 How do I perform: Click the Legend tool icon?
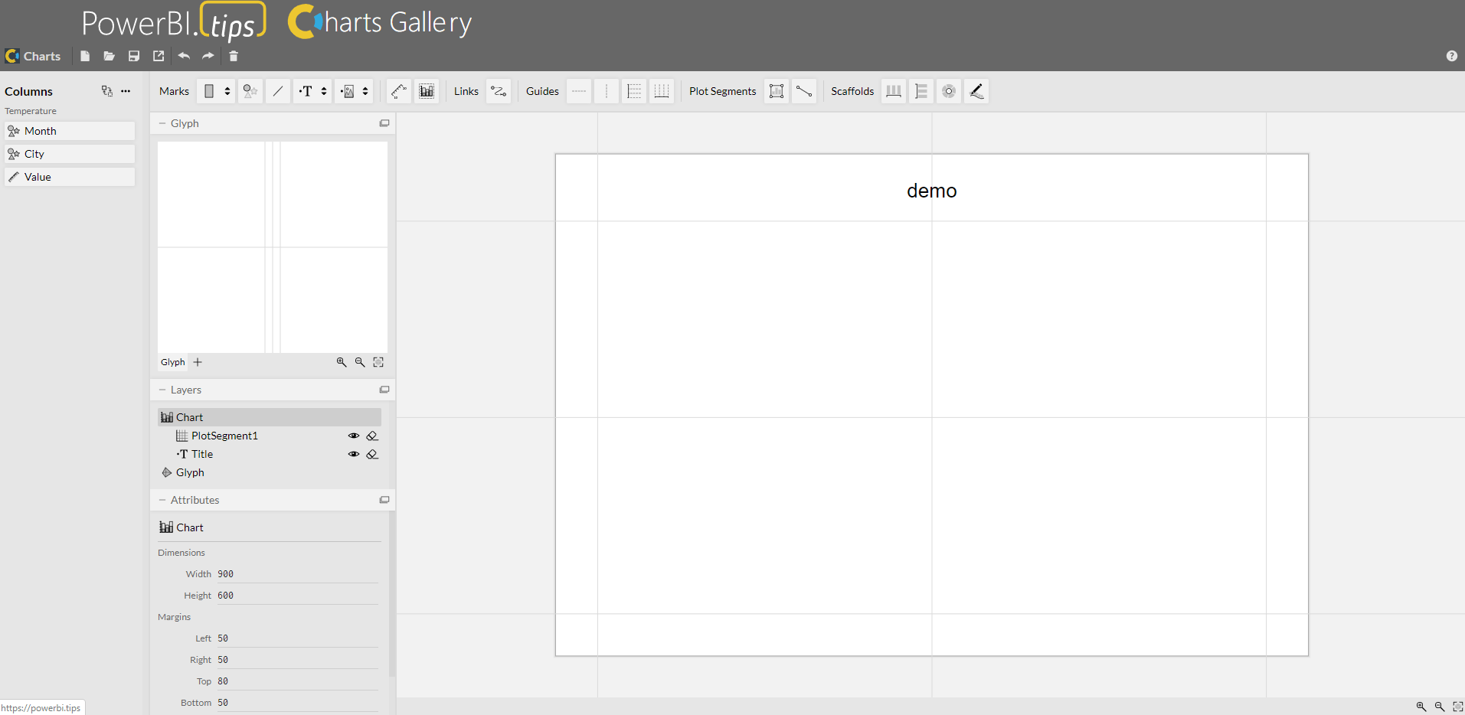[x=427, y=91]
